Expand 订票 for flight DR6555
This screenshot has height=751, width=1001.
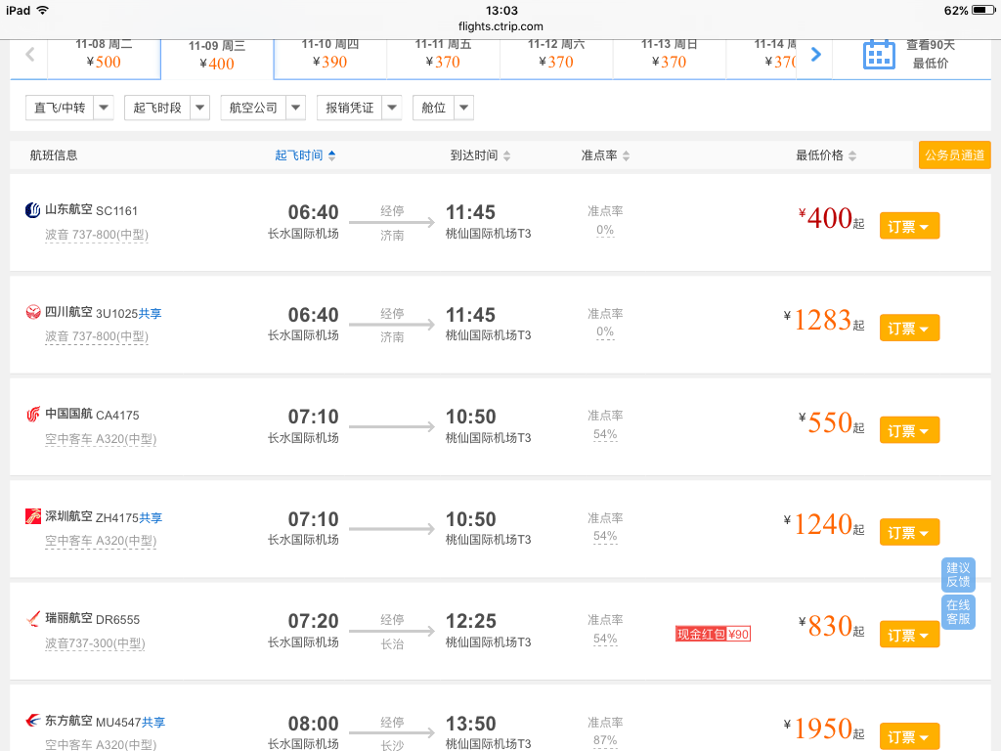tap(909, 635)
